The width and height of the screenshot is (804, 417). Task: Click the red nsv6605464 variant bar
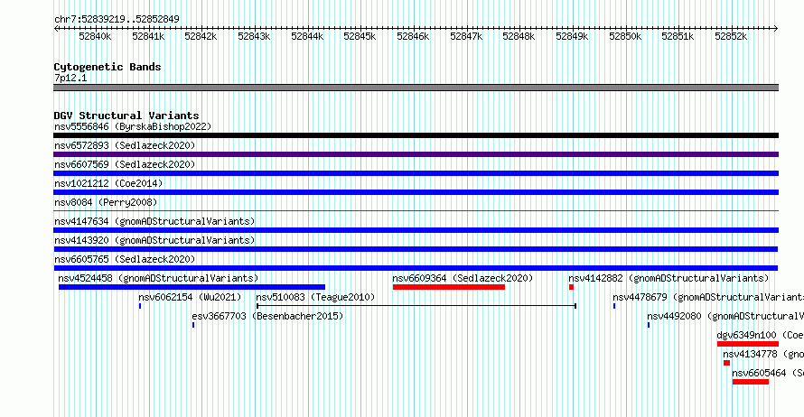[x=751, y=382]
